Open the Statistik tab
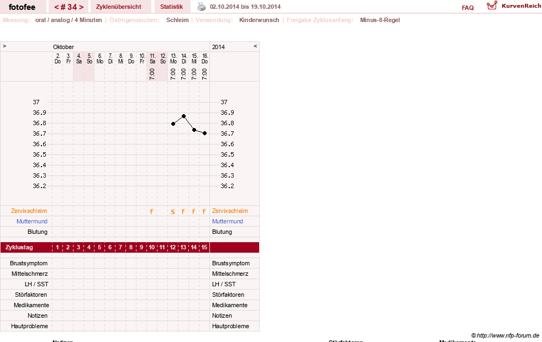Image resolution: width=542 pixels, height=342 pixels. click(171, 7)
